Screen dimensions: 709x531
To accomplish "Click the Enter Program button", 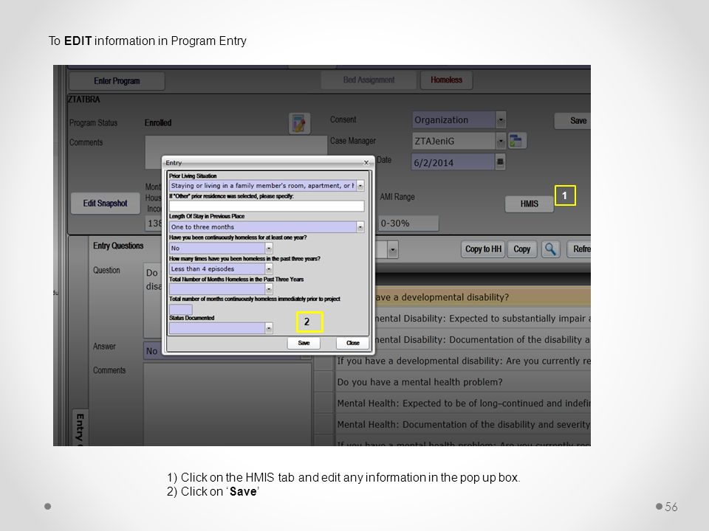I will tap(117, 81).
